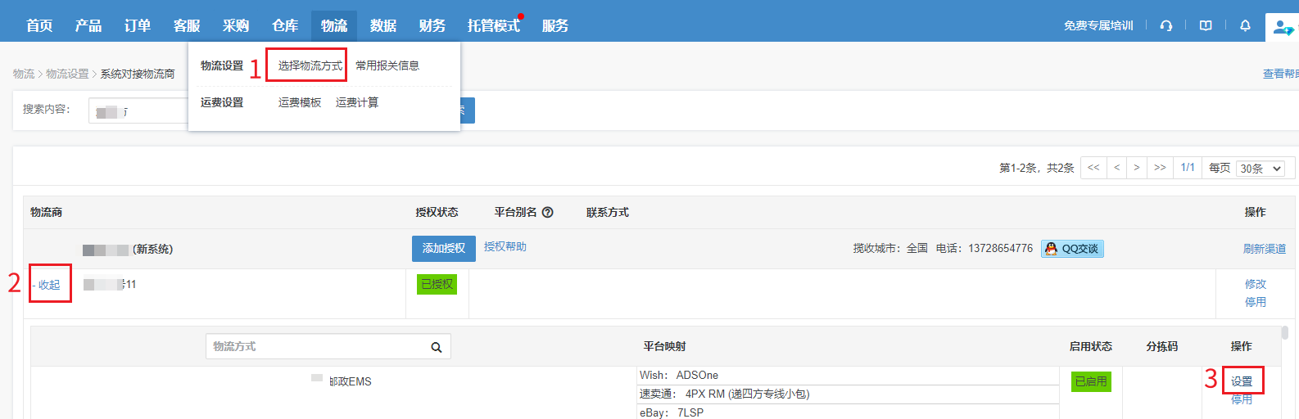Screen dimensions: 1299x419
Task: Open QQ交谈 chat button
Action: point(1072,249)
